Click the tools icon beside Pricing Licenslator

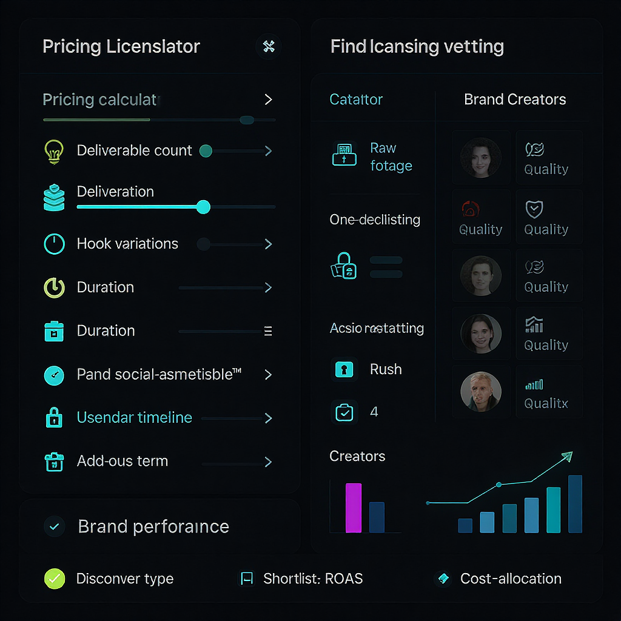coord(269,46)
